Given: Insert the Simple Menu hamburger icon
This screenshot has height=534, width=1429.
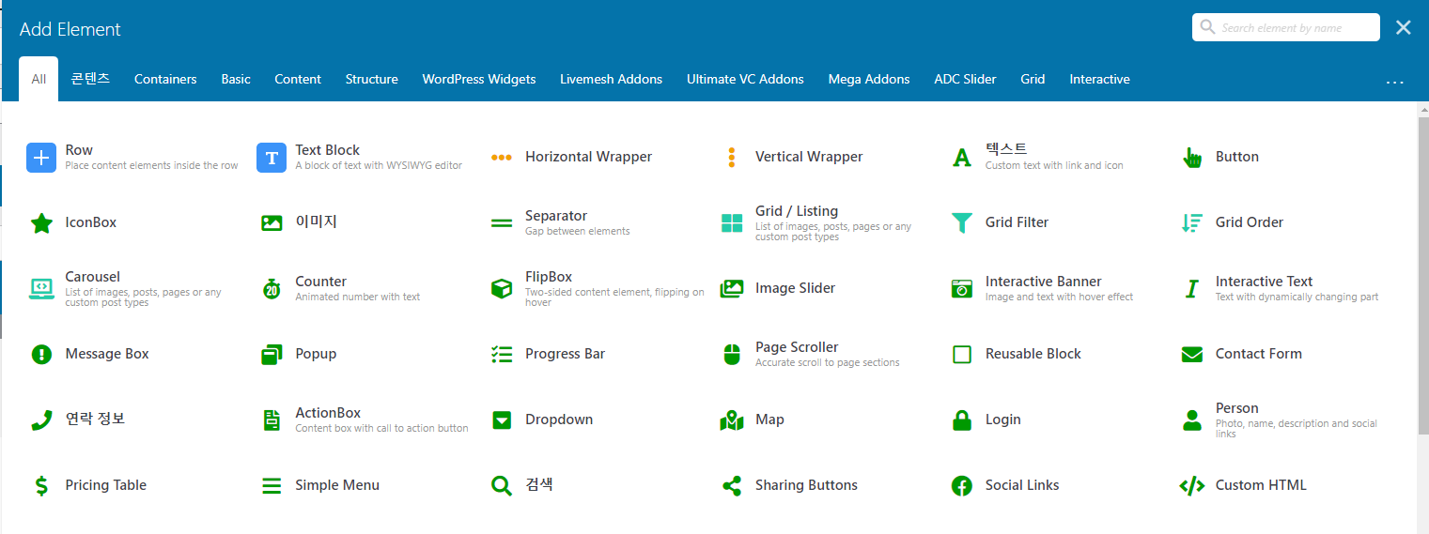Looking at the screenshot, I should pos(272,486).
